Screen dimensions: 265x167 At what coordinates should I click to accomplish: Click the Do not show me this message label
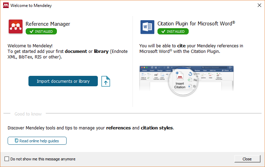pos(43,159)
